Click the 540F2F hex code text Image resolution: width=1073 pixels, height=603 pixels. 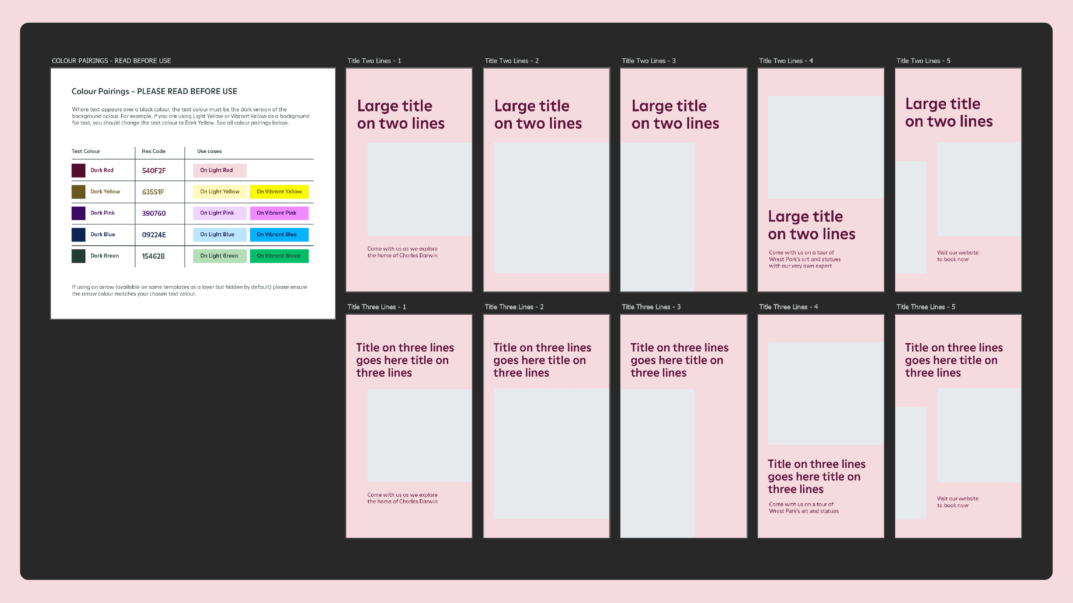click(x=154, y=171)
